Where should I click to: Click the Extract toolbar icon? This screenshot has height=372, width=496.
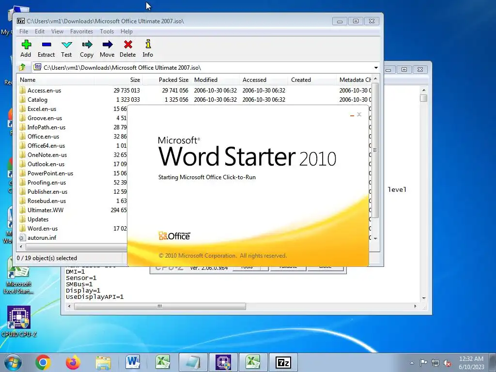46,48
